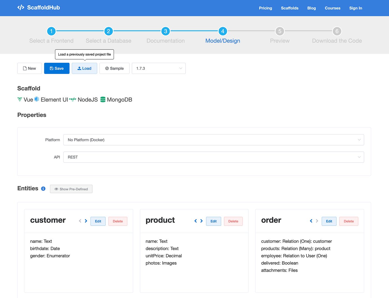Open the version 1.7.3 dropdown

pyautogui.click(x=158, y=68)
